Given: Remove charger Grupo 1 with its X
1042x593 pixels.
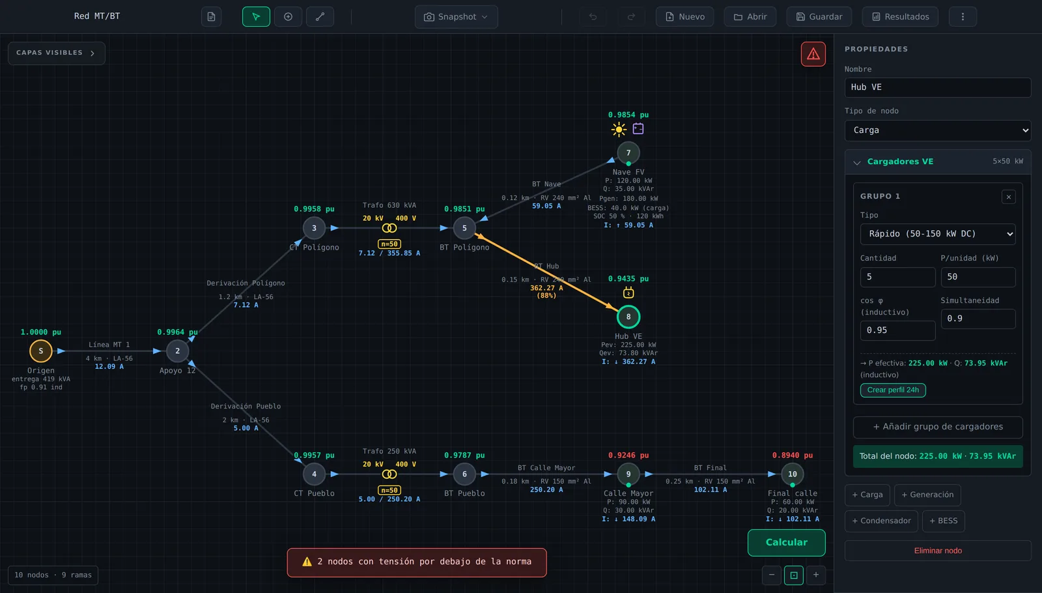Looking at the screenshot, I should (x=1008, y=197).
